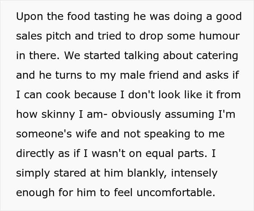Click the word "equal" in the paragraph

coord(160,154)
